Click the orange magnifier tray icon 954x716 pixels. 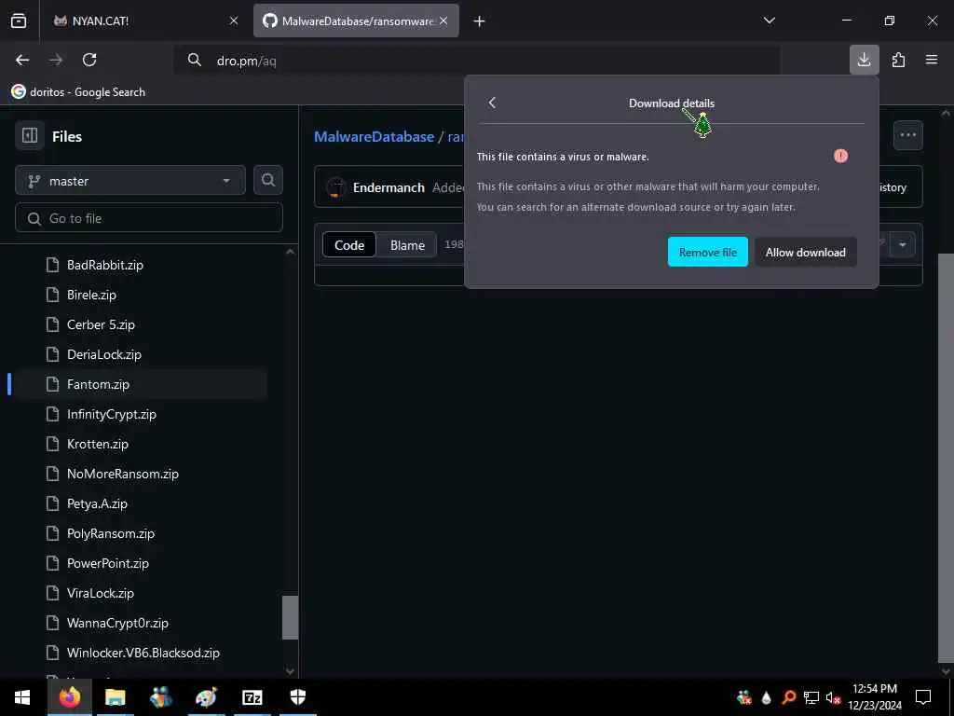(x=789, y=697)
